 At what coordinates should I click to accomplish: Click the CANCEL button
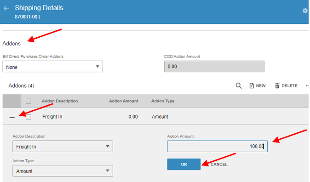click(219, 165)
